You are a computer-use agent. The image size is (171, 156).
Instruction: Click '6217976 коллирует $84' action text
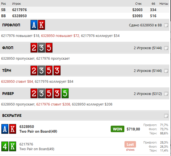point(54,82)
